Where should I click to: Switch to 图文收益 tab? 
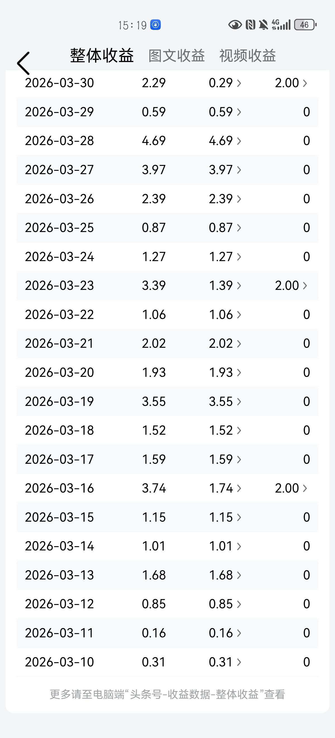pyautogui.click(x=177, y=56)
